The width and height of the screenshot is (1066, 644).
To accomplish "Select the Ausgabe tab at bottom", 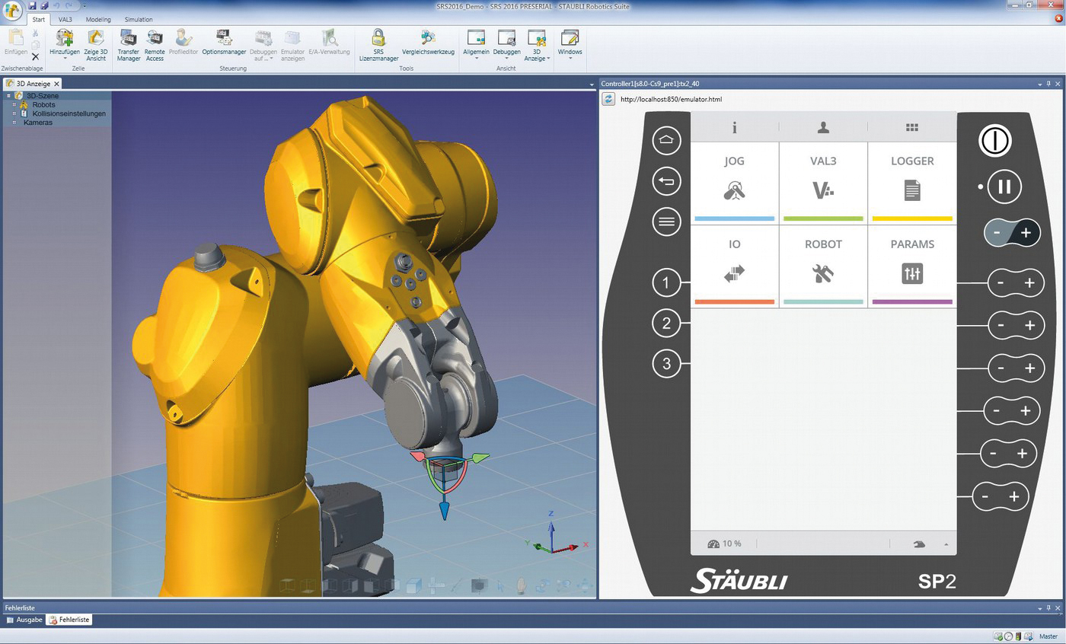I will (x=24, y=620).
